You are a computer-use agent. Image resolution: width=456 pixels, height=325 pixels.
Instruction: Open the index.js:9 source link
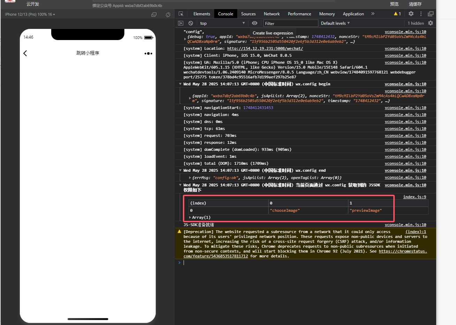tap(415, 197)
